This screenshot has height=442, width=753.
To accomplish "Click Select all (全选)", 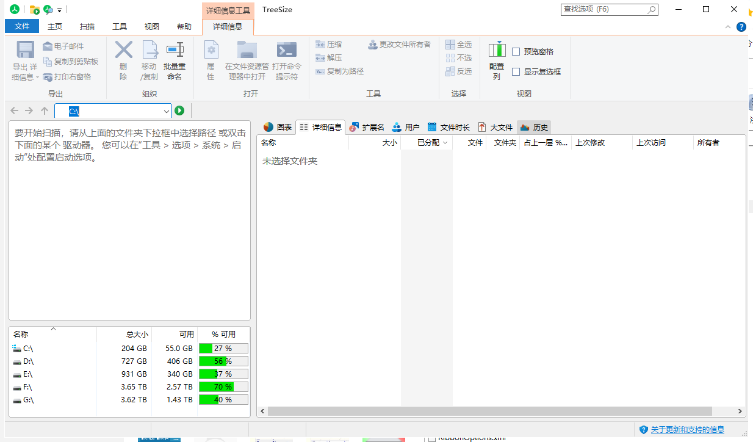I will tap(459, 45).
